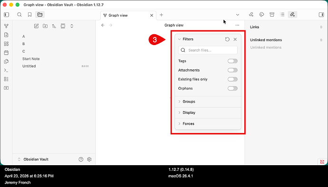Image resolution: width=328 pixels, height=187 pixels.
Task: Add a new tab with plus
Action: click(161, 15)
